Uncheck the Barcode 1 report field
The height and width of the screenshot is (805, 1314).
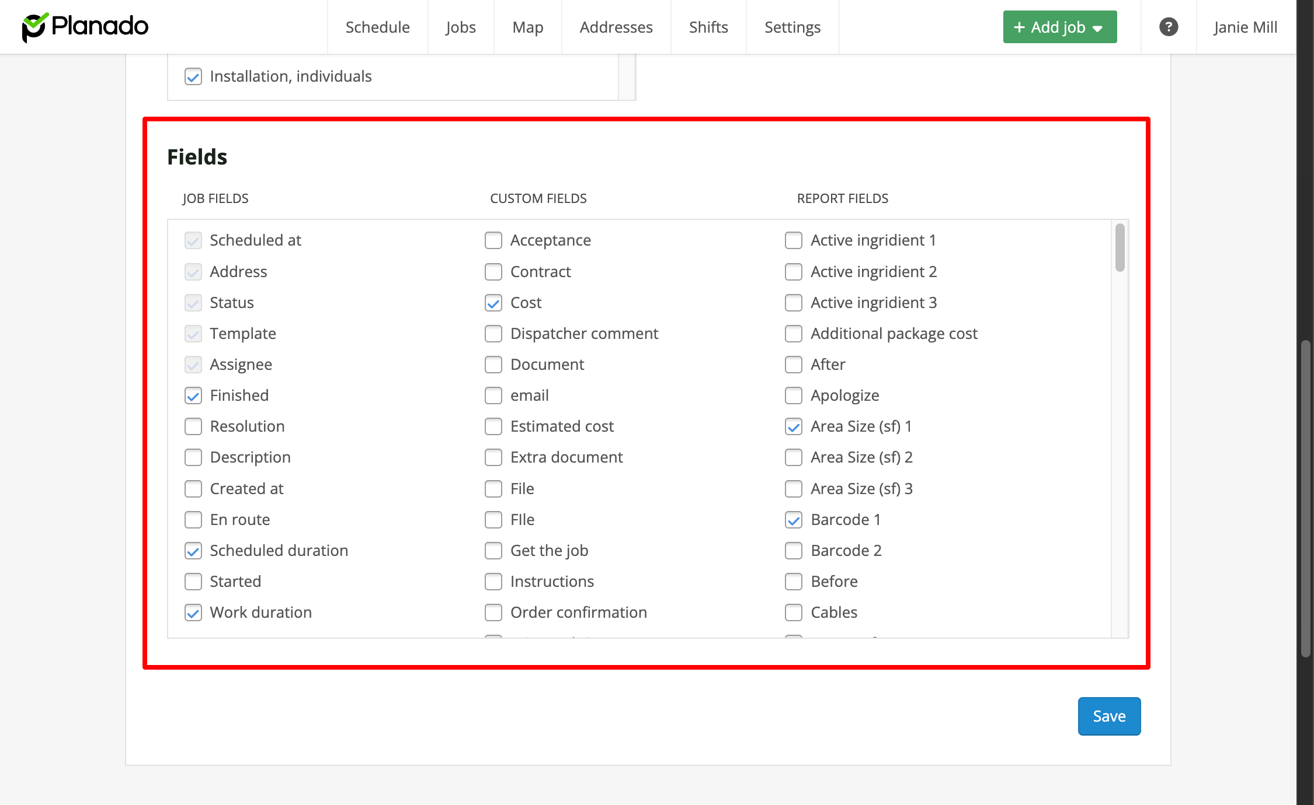(x=794, y=520)
